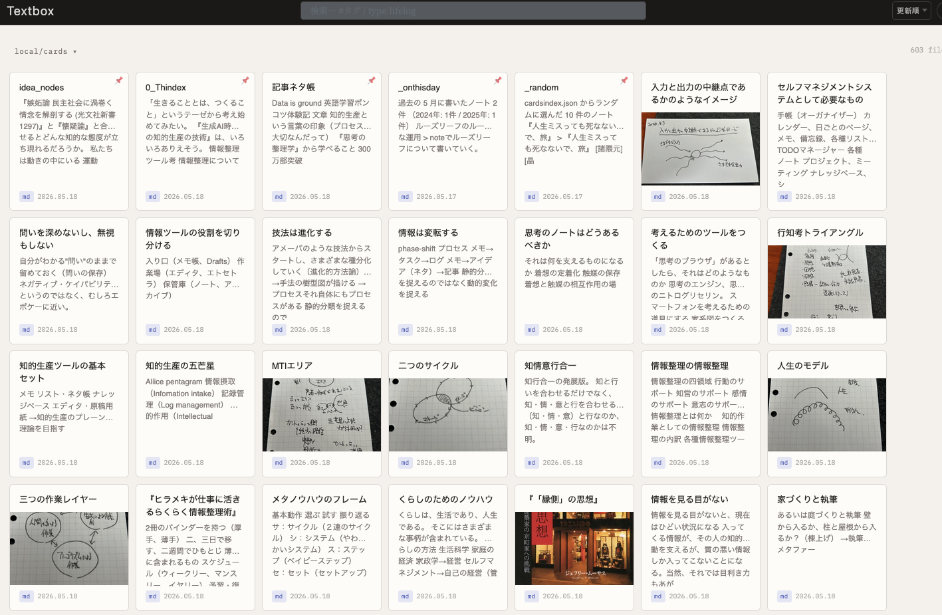Screen dimensions: 942x615
Task: Open the 行知考トライアングル handwritten image
Action: pyautogui.click(x=827, y=282)
